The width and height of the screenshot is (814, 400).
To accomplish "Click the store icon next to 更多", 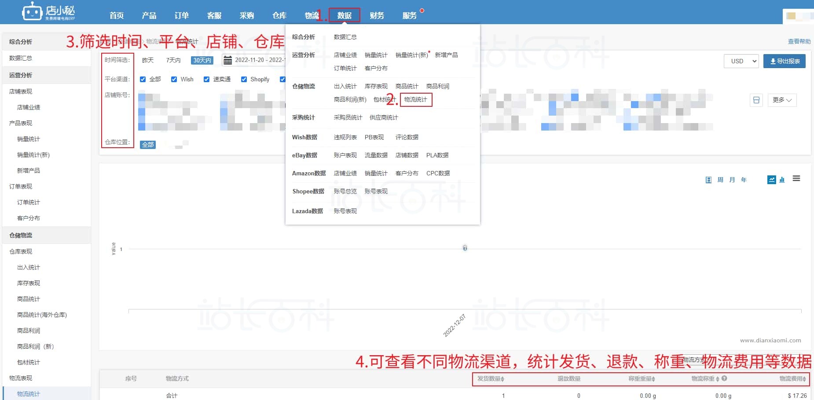I will [756, 100].
